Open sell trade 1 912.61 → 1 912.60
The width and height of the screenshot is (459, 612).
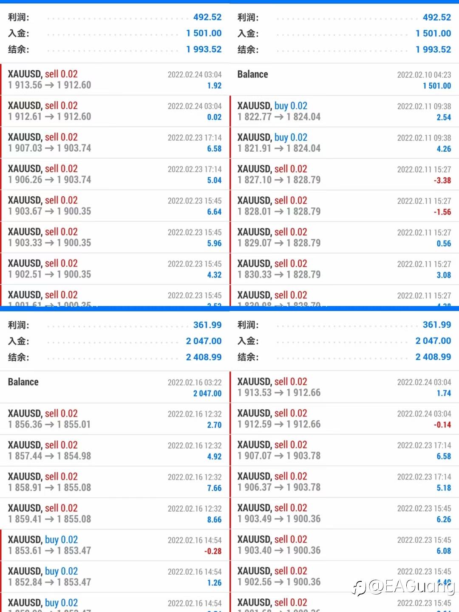pyautogui.click(x=115, y=111)
